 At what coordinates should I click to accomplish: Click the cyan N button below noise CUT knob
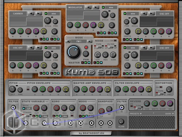[x=101, y=63]
